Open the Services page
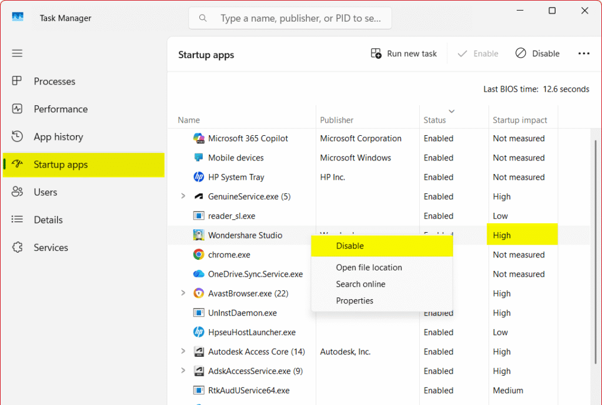The height and width of the screenshot is (405, 602). 83,247
